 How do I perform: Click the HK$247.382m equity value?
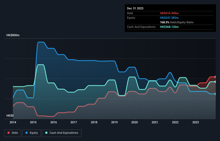click(169, 18)
